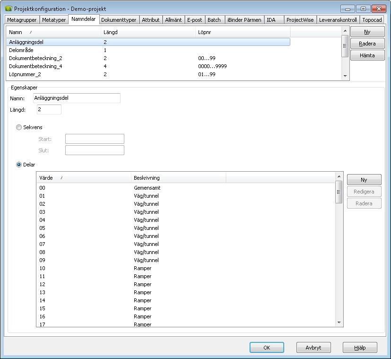391x359 pixels.
Task: Select the Dokumentbeteckning_4 row
Action: [148, 66]
